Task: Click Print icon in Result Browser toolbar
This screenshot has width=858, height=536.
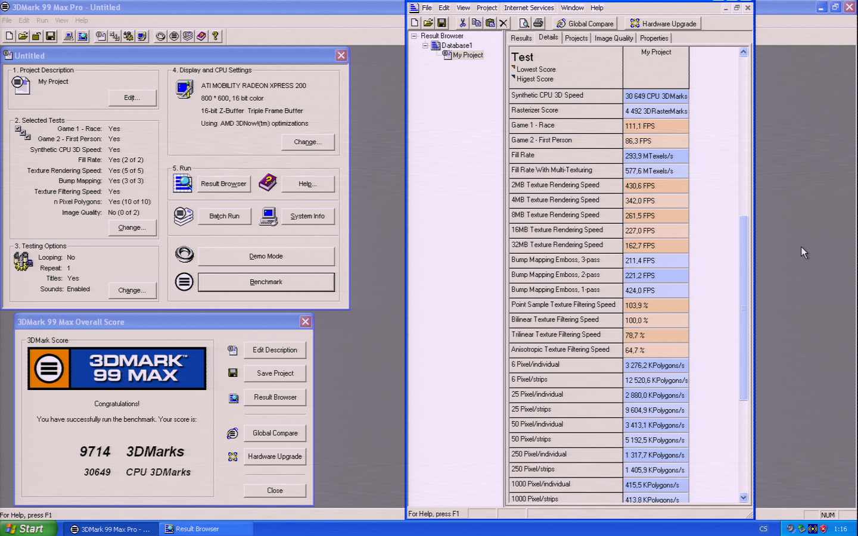Action: click(x=538, y=23)
